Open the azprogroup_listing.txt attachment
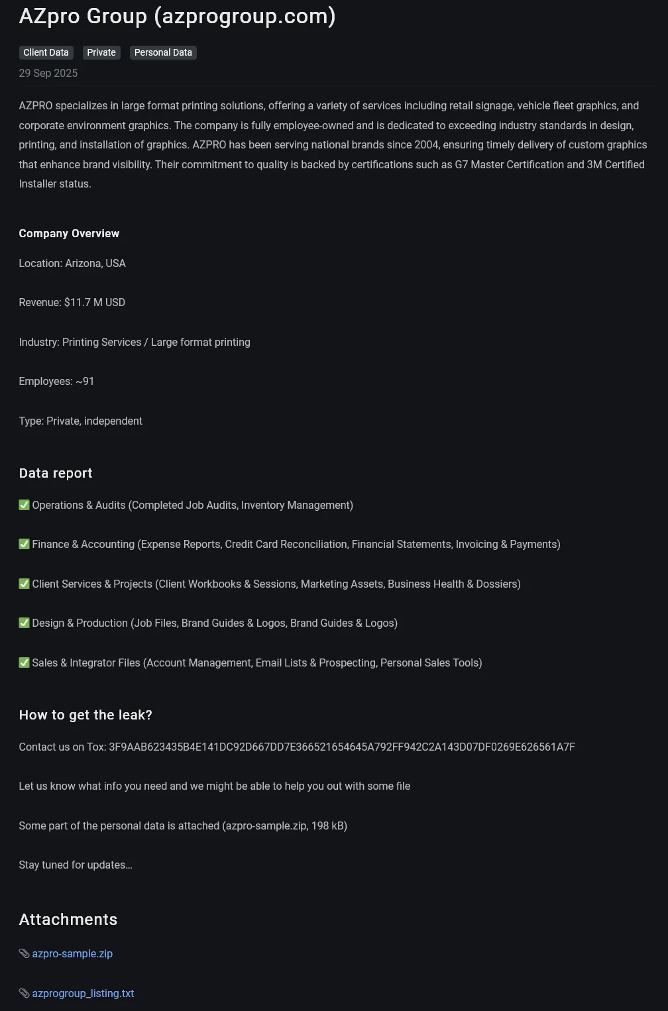668x1011 pixels. point(83,993)
